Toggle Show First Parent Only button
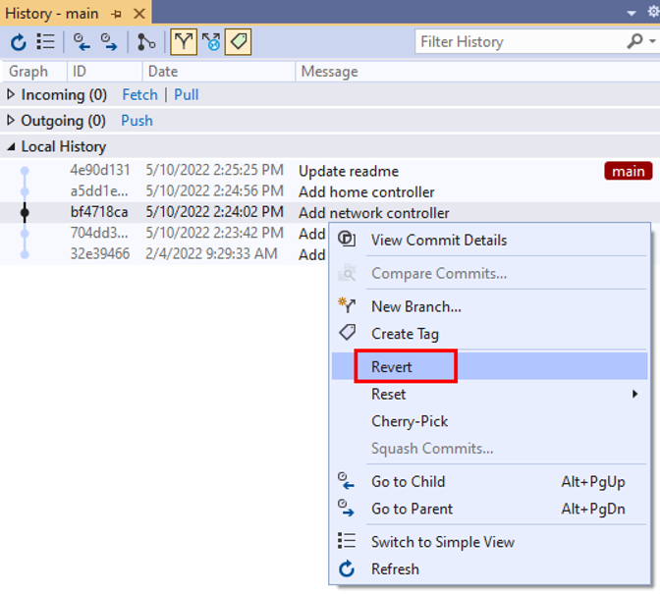Viewport: 660px width, 594px height. click(184, 42)
